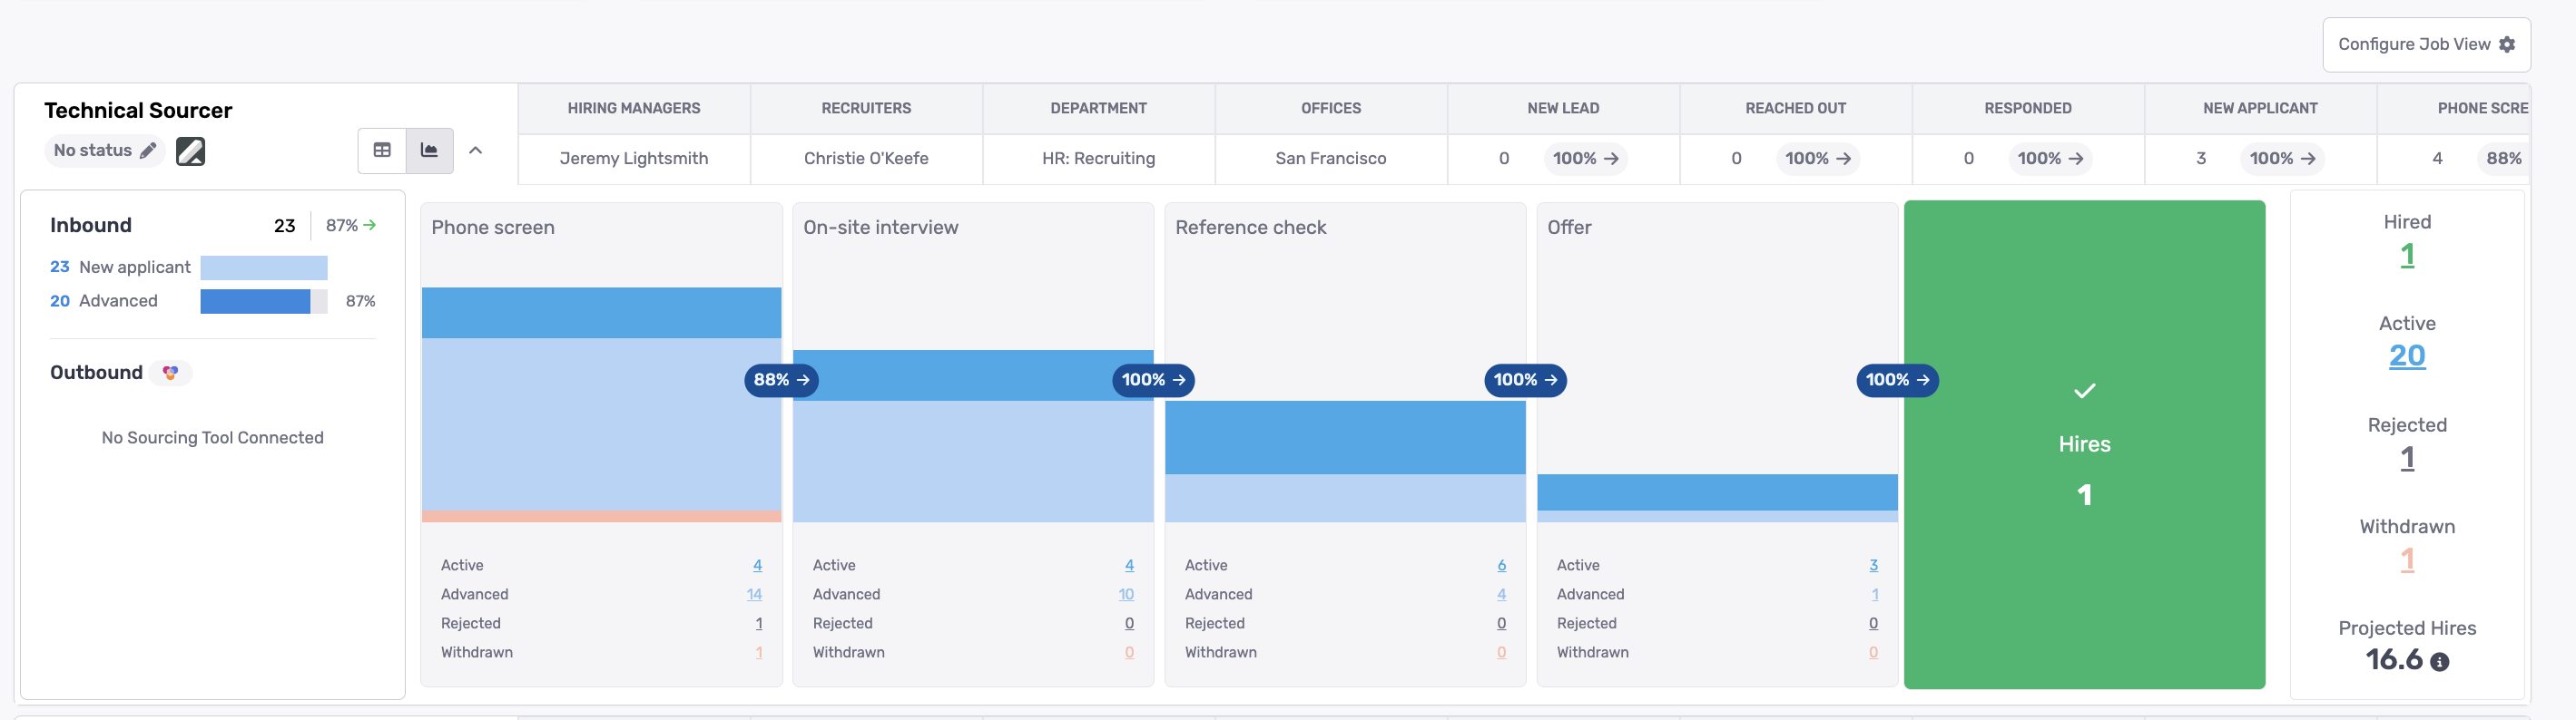Click the Inbound Advanced progress bar
The height and width of the screenshot is (720, 2576).
click(263, 300)
